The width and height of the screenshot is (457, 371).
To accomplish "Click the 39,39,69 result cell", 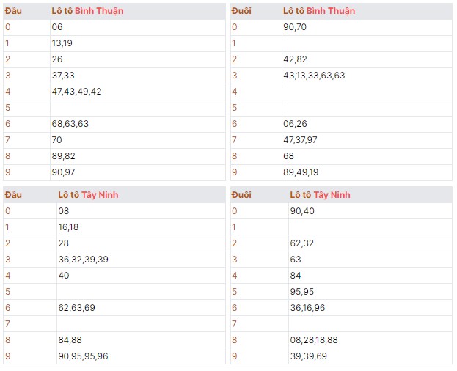I will [x=307, y=356].
